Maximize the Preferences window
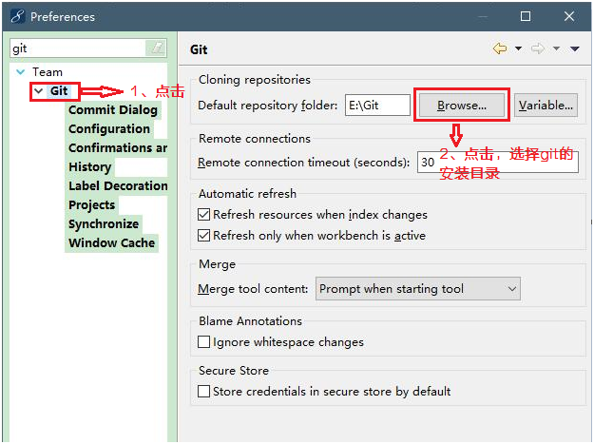Image resolution: width=594 pixels, height=444 pixels. point(526,16)
